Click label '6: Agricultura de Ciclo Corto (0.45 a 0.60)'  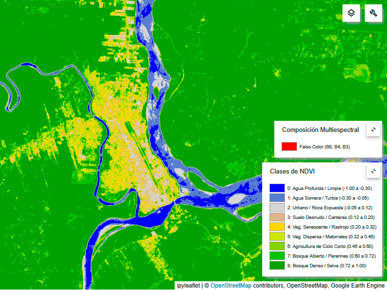point(330,246)
